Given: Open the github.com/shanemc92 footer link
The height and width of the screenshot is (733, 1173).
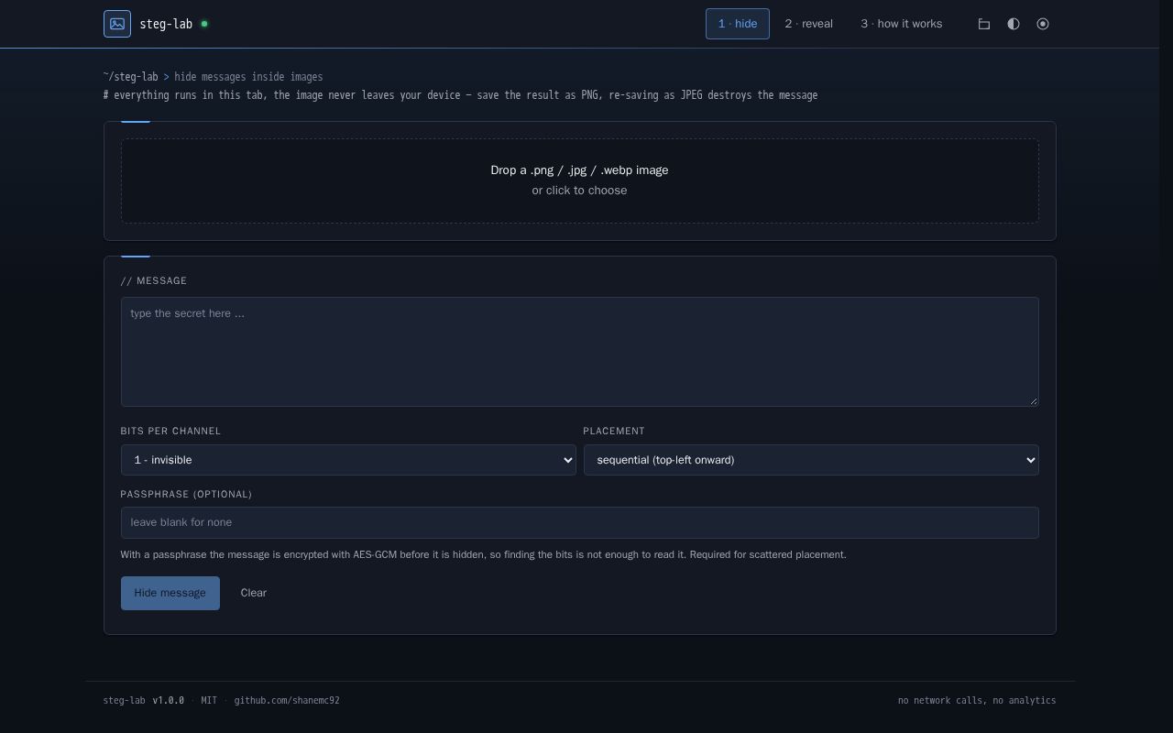Looking at the screenshot, I should (x=287, y=700).
